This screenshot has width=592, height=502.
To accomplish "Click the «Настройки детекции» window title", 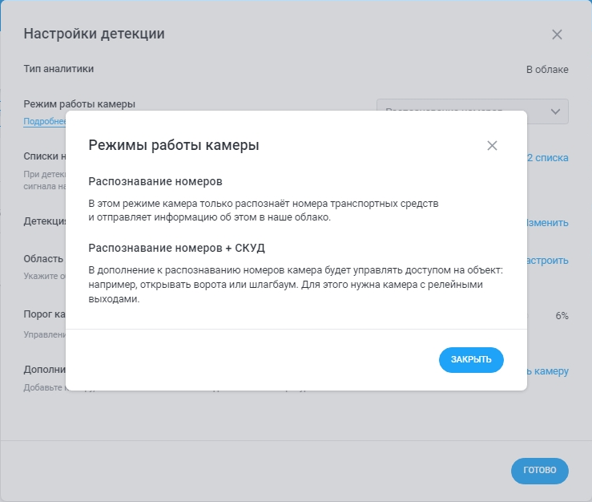I will pos(94,34).
